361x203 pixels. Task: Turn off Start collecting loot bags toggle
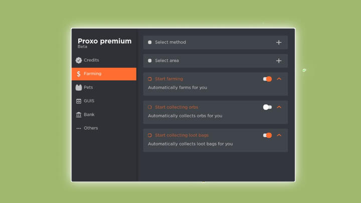pos(267,135)
